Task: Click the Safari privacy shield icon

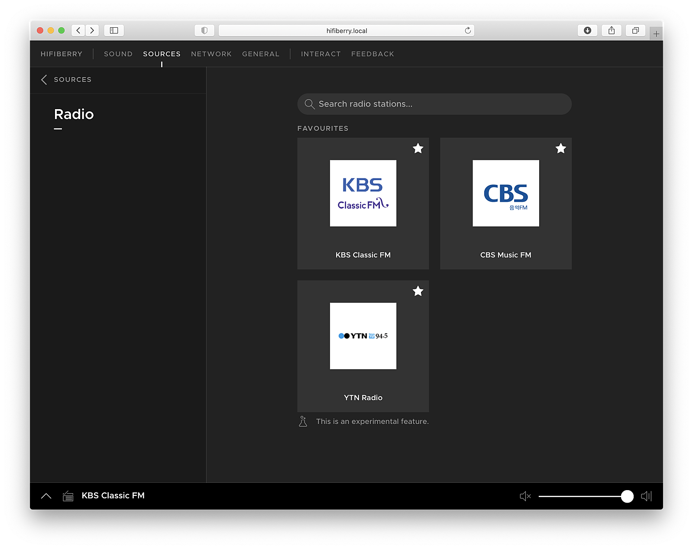Action: tap(204, 30)
